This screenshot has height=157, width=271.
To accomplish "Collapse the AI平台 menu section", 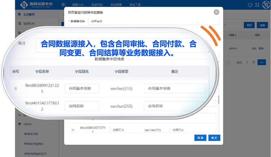I will [53, 124].
